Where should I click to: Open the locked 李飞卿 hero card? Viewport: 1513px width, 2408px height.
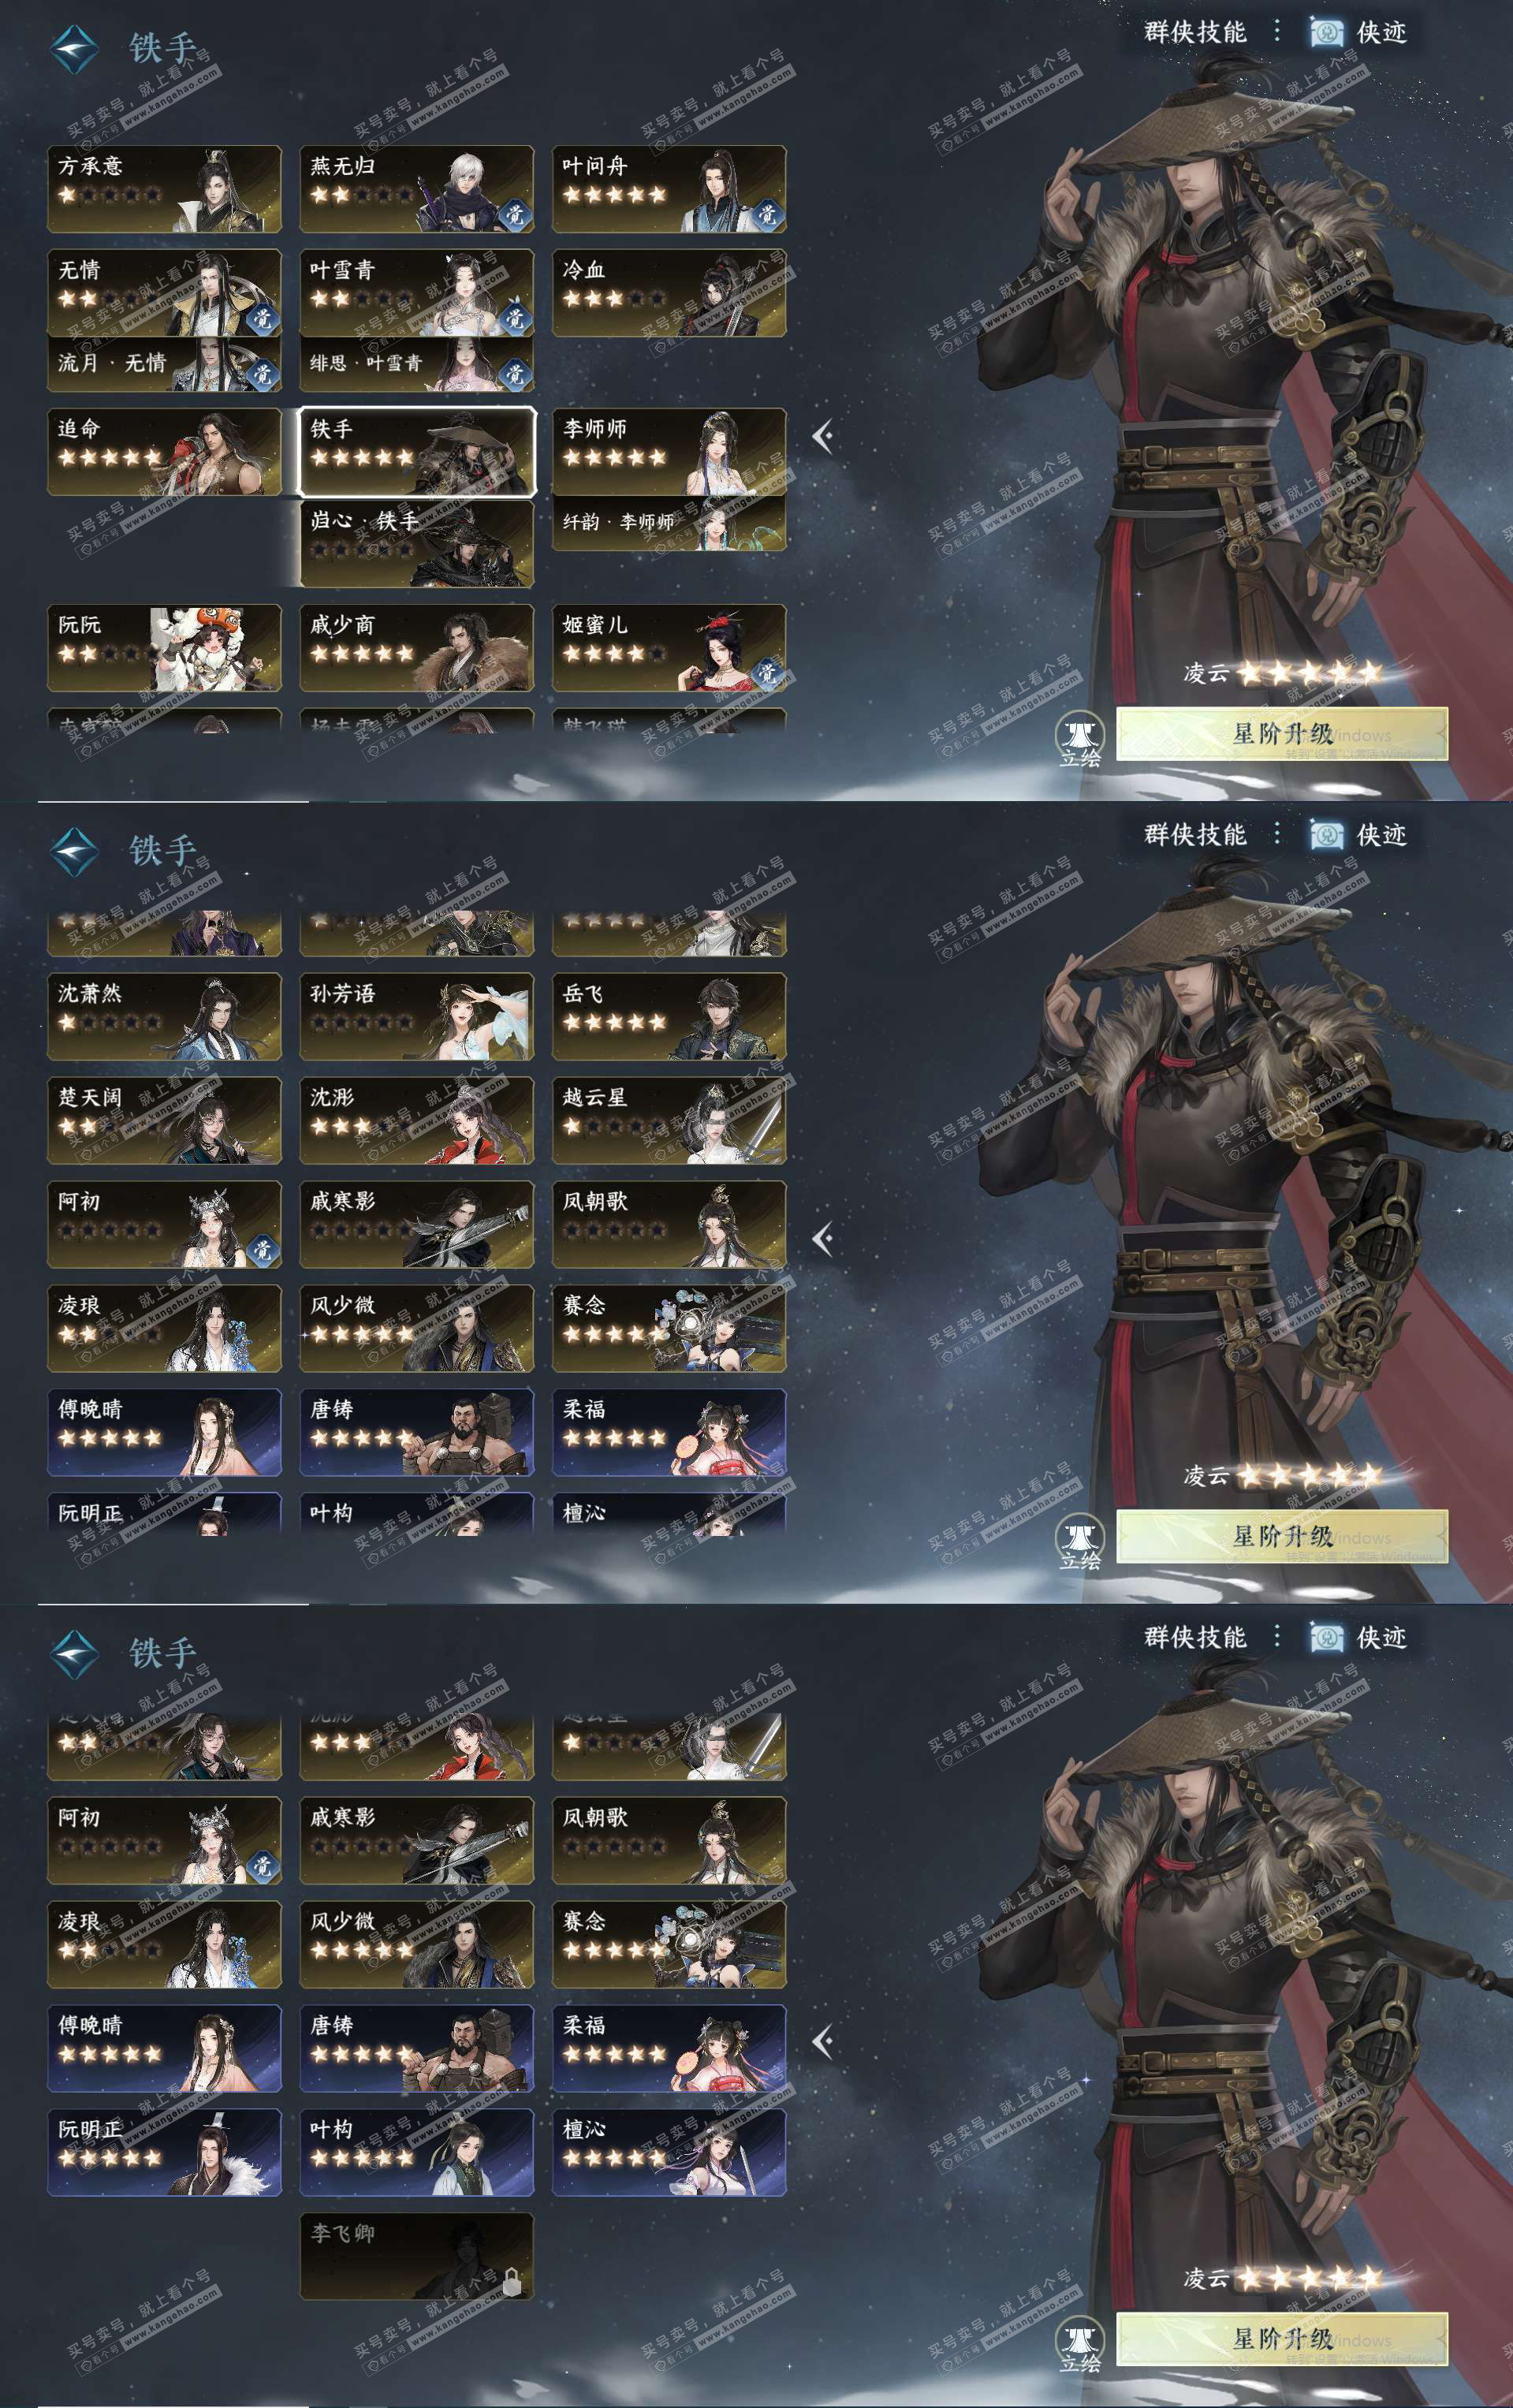click(417, 2256)
